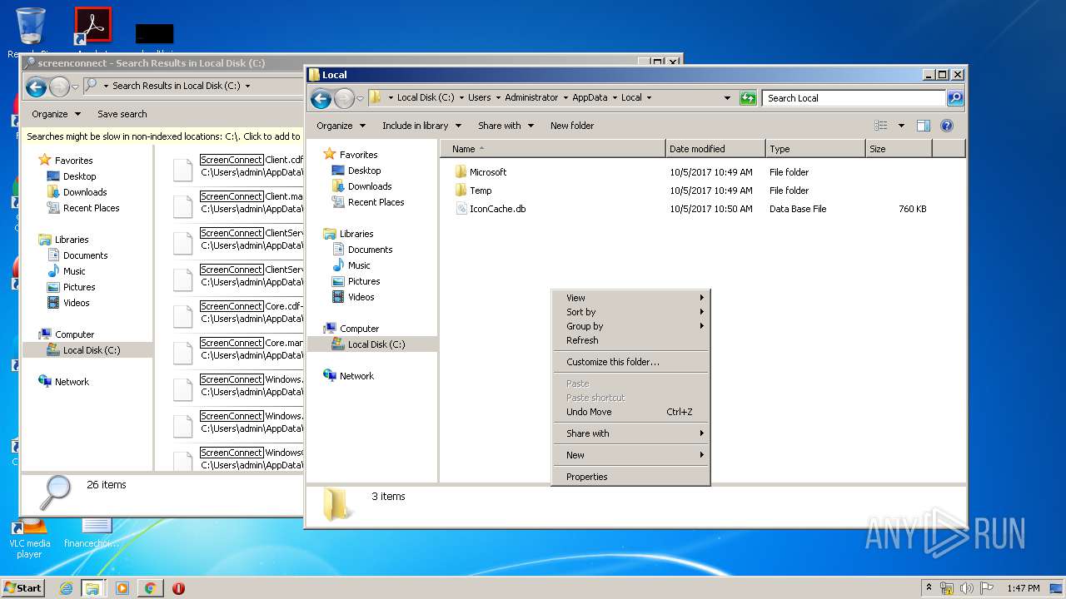Viewport: 1066px width, 599px height.
Task: Open Windows Explorer taskbar icon
Action: click(x=92, y=588)
